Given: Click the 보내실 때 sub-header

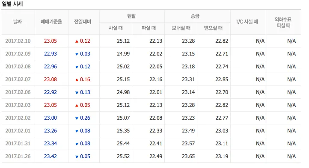Looking at the screenshot, I should click(181, 28).
